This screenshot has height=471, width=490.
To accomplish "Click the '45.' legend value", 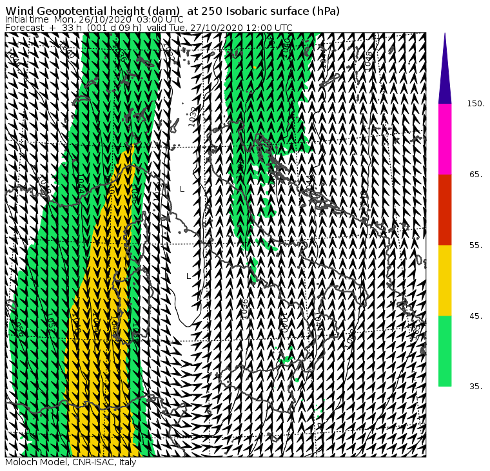I will [476, 316].
